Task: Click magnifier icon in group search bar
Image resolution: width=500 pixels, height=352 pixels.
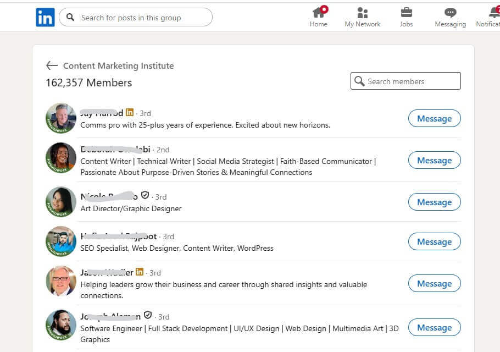Action: 70,17
